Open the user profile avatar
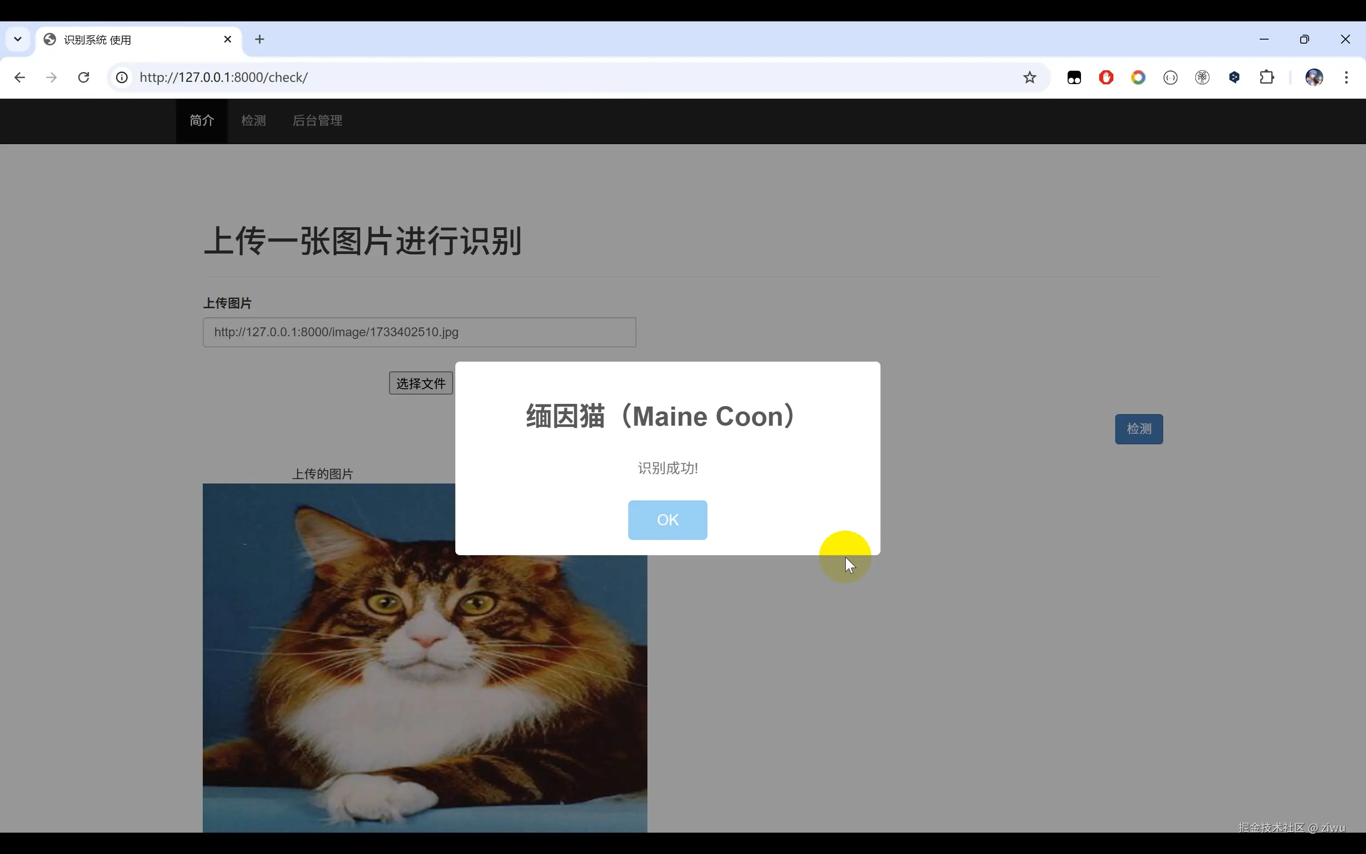1366x854 pixels. click(1314, 77)
